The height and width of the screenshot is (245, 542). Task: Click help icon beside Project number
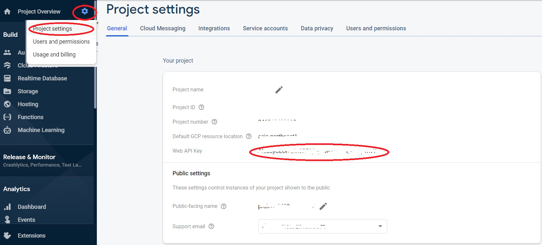[x=214, y=122]
